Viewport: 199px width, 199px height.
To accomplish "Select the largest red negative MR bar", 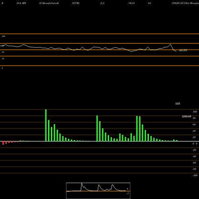I will click(x=3, y=143).
